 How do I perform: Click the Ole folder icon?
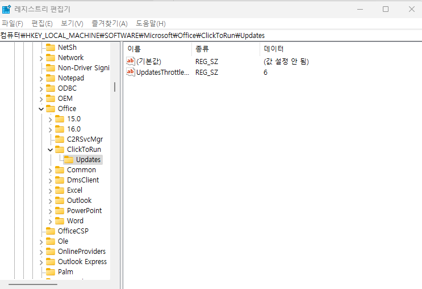tap(51, 241)
